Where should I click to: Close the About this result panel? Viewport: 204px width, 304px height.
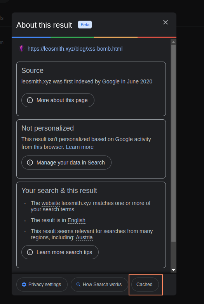165,22
